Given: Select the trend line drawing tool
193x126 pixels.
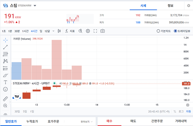Looking at the screenshot, I should [x=5, y=47].
